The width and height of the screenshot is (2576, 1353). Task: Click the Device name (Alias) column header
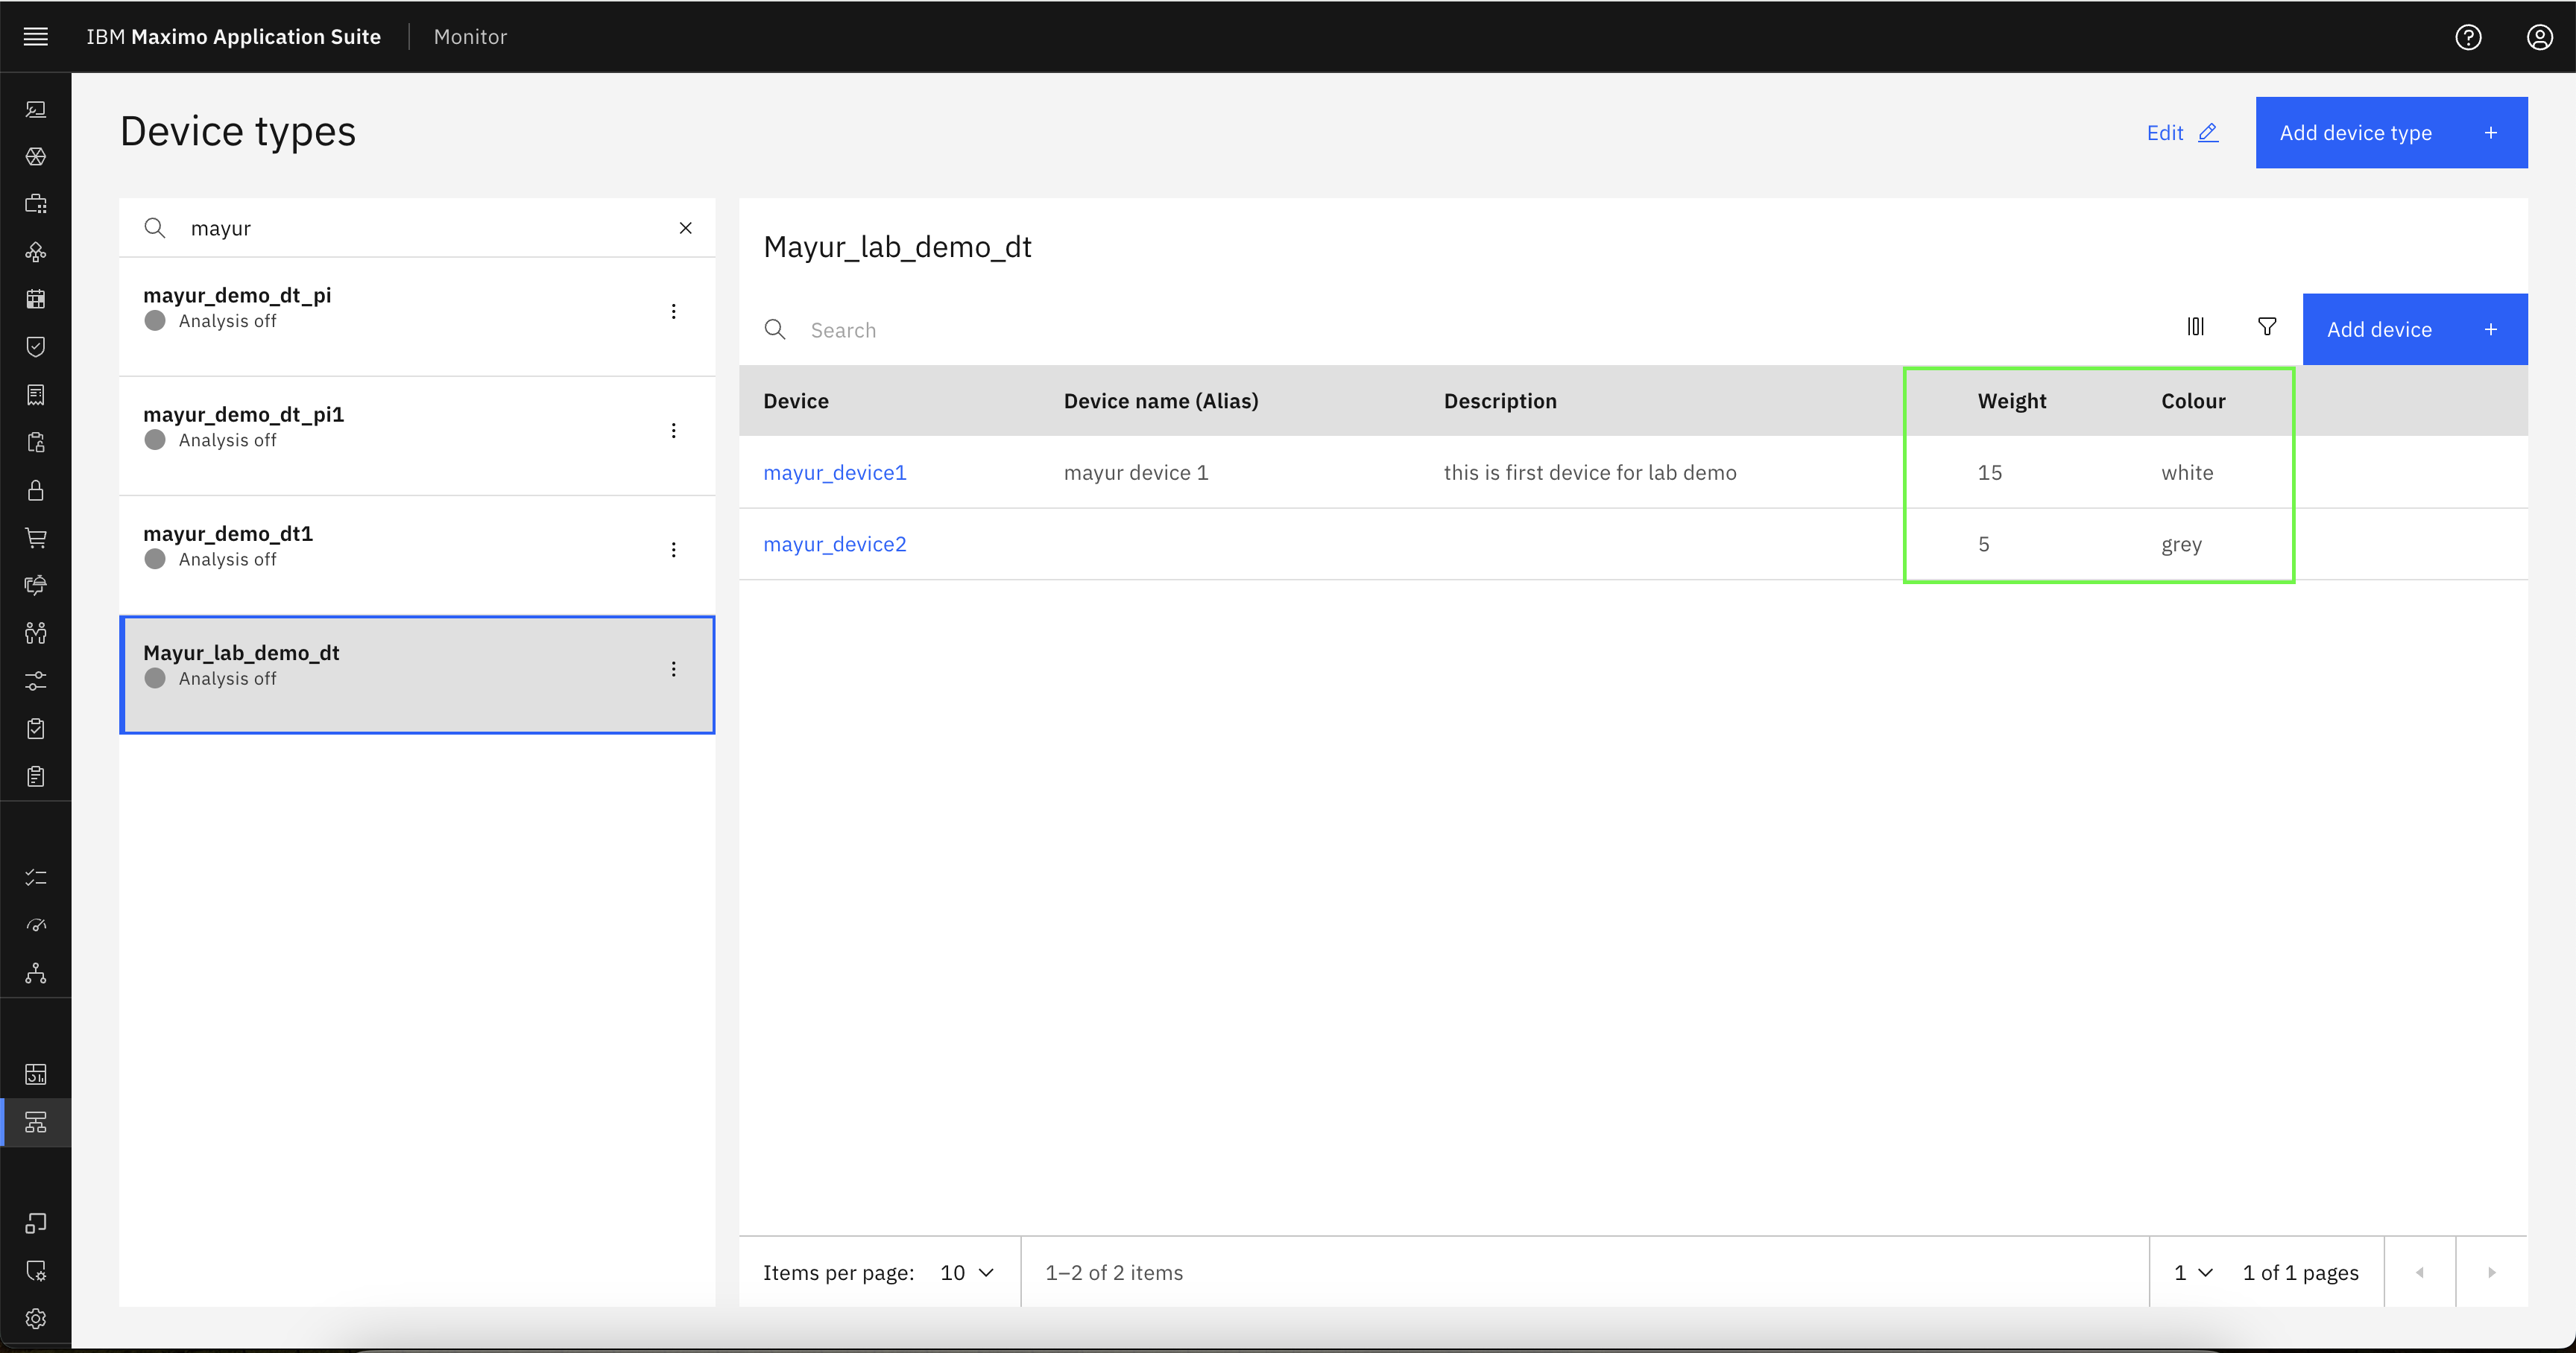tap(1161, 401)
